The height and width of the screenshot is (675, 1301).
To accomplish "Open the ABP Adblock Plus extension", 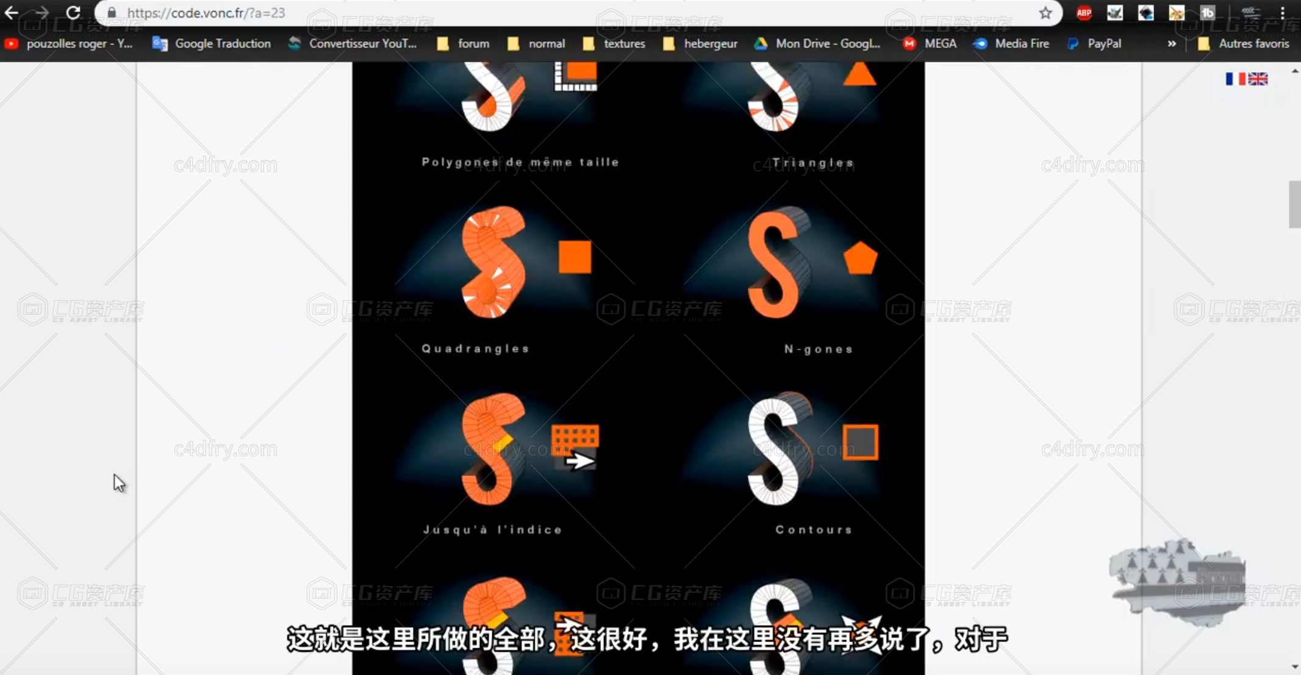I will click(x=1084, y=13).
